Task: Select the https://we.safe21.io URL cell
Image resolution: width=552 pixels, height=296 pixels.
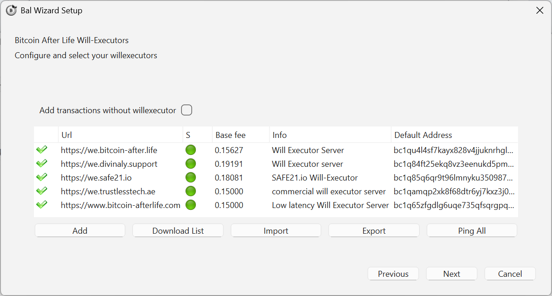Action: (120, 177)
